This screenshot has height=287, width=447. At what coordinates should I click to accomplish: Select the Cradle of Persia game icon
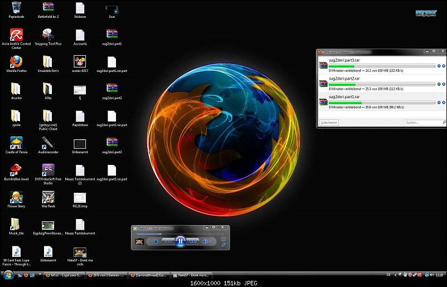point(16,145)
